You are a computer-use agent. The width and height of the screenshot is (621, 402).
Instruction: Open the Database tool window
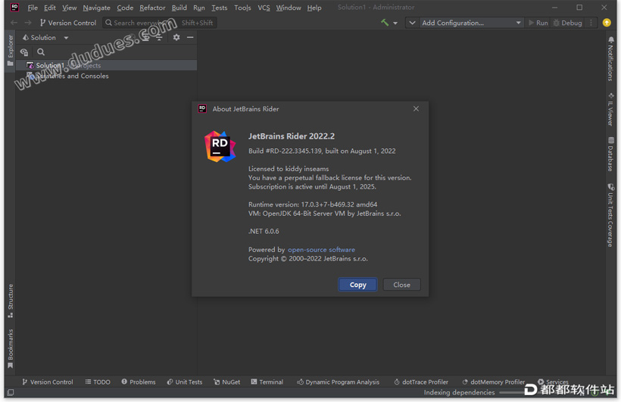click(610, 154)
